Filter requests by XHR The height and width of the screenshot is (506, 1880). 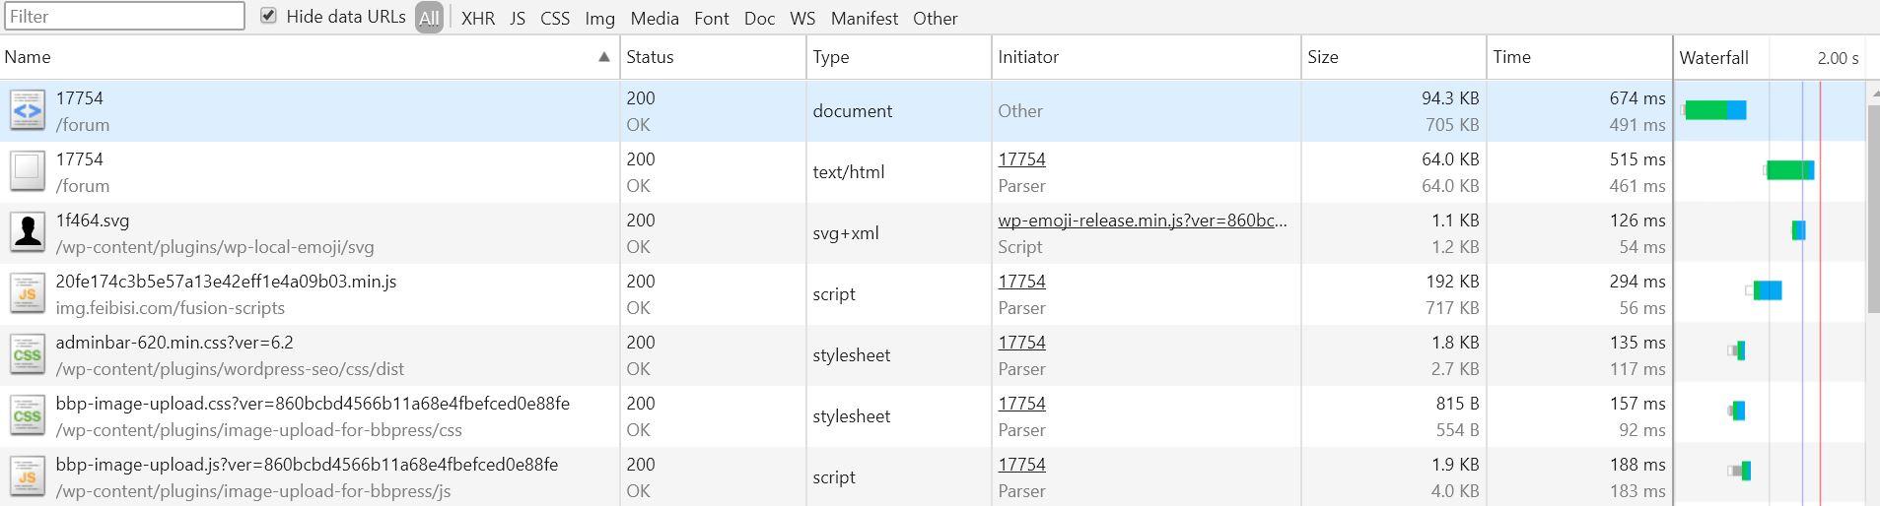[x=478, y=18]
